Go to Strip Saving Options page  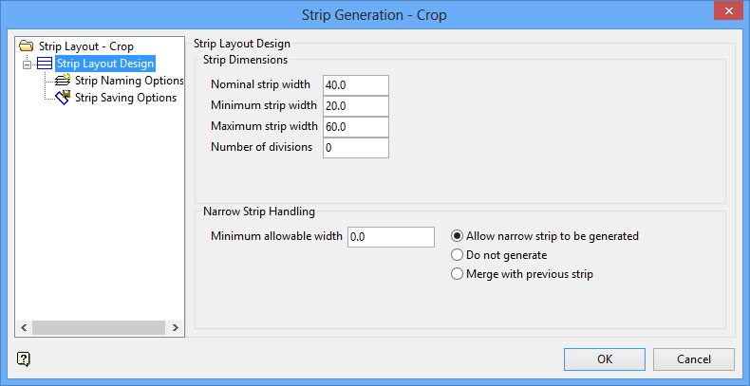tap(125, 98)
